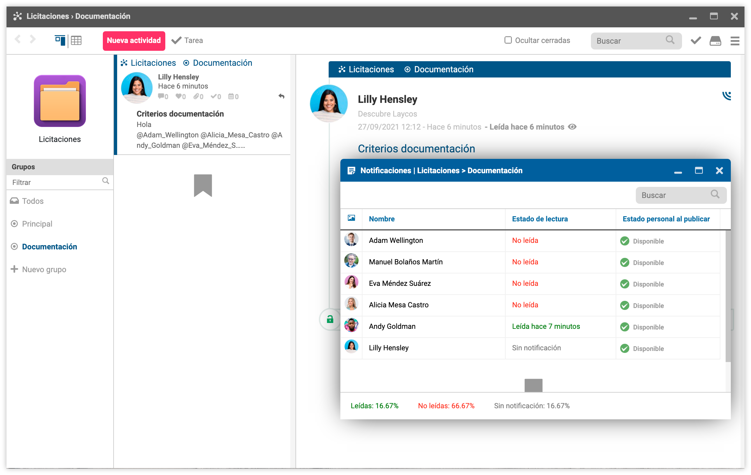Click the Licitaciones folder app icon
751x475 pixels.
(x=60, y=101)
